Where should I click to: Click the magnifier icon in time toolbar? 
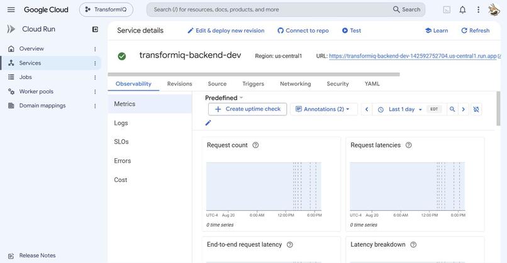pos(452,109)
